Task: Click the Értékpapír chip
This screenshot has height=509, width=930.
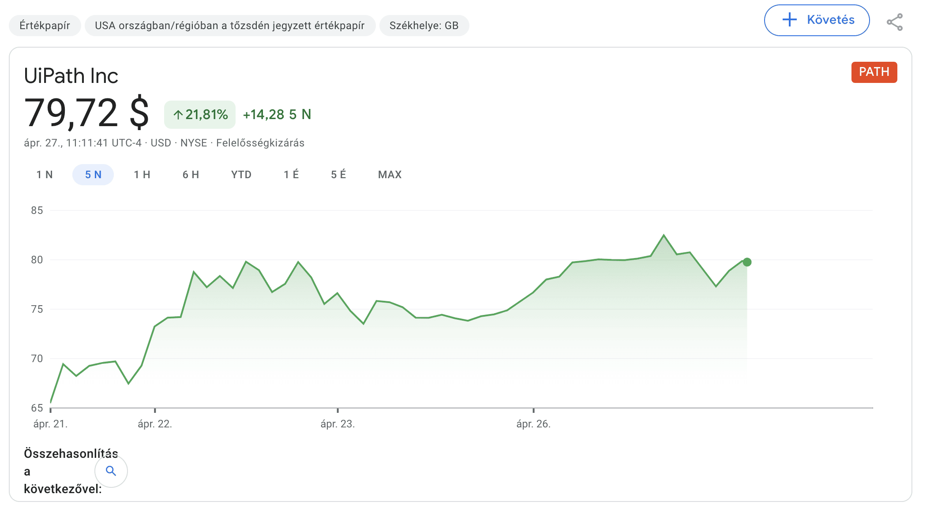Action: (x=45, y=26)
